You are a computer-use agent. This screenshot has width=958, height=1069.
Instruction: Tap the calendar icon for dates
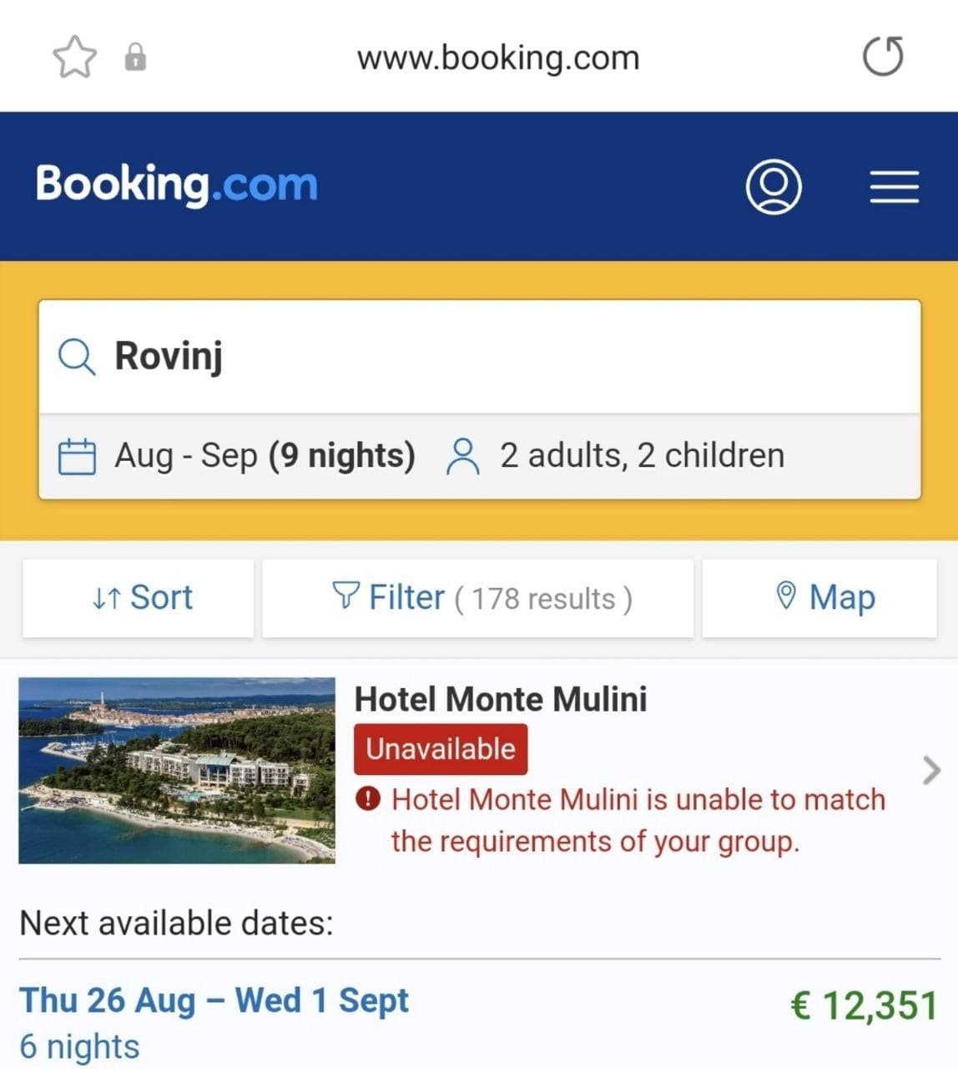tap(77, 457)
